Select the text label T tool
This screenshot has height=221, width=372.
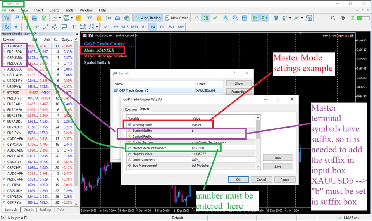[74, 27]
